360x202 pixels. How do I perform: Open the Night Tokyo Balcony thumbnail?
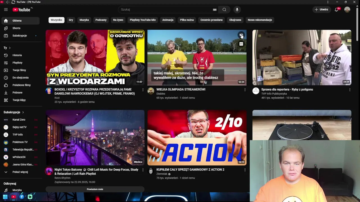(x=95, y=138)
